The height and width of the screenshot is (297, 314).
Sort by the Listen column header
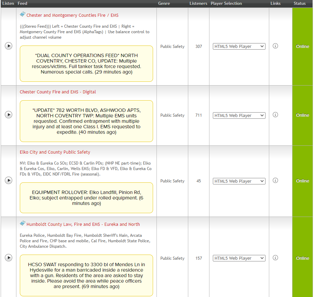coord(8,3)
